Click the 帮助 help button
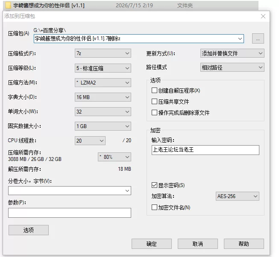Screen dimensions: 279x257 pos(244,244)
